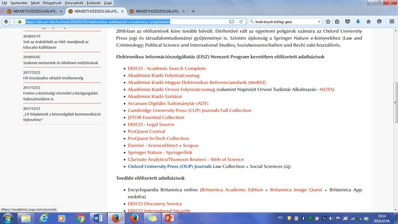The image size is (398, 224).
Task: Show bookmarks list icon
Action: [337, 22]
